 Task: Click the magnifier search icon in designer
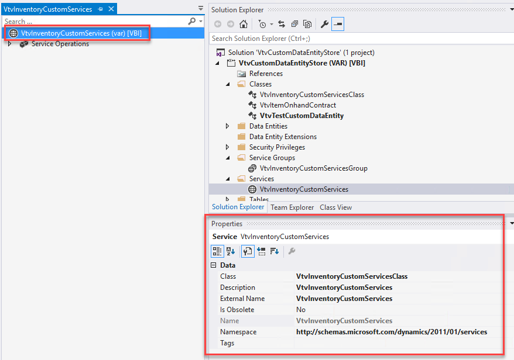192,21
